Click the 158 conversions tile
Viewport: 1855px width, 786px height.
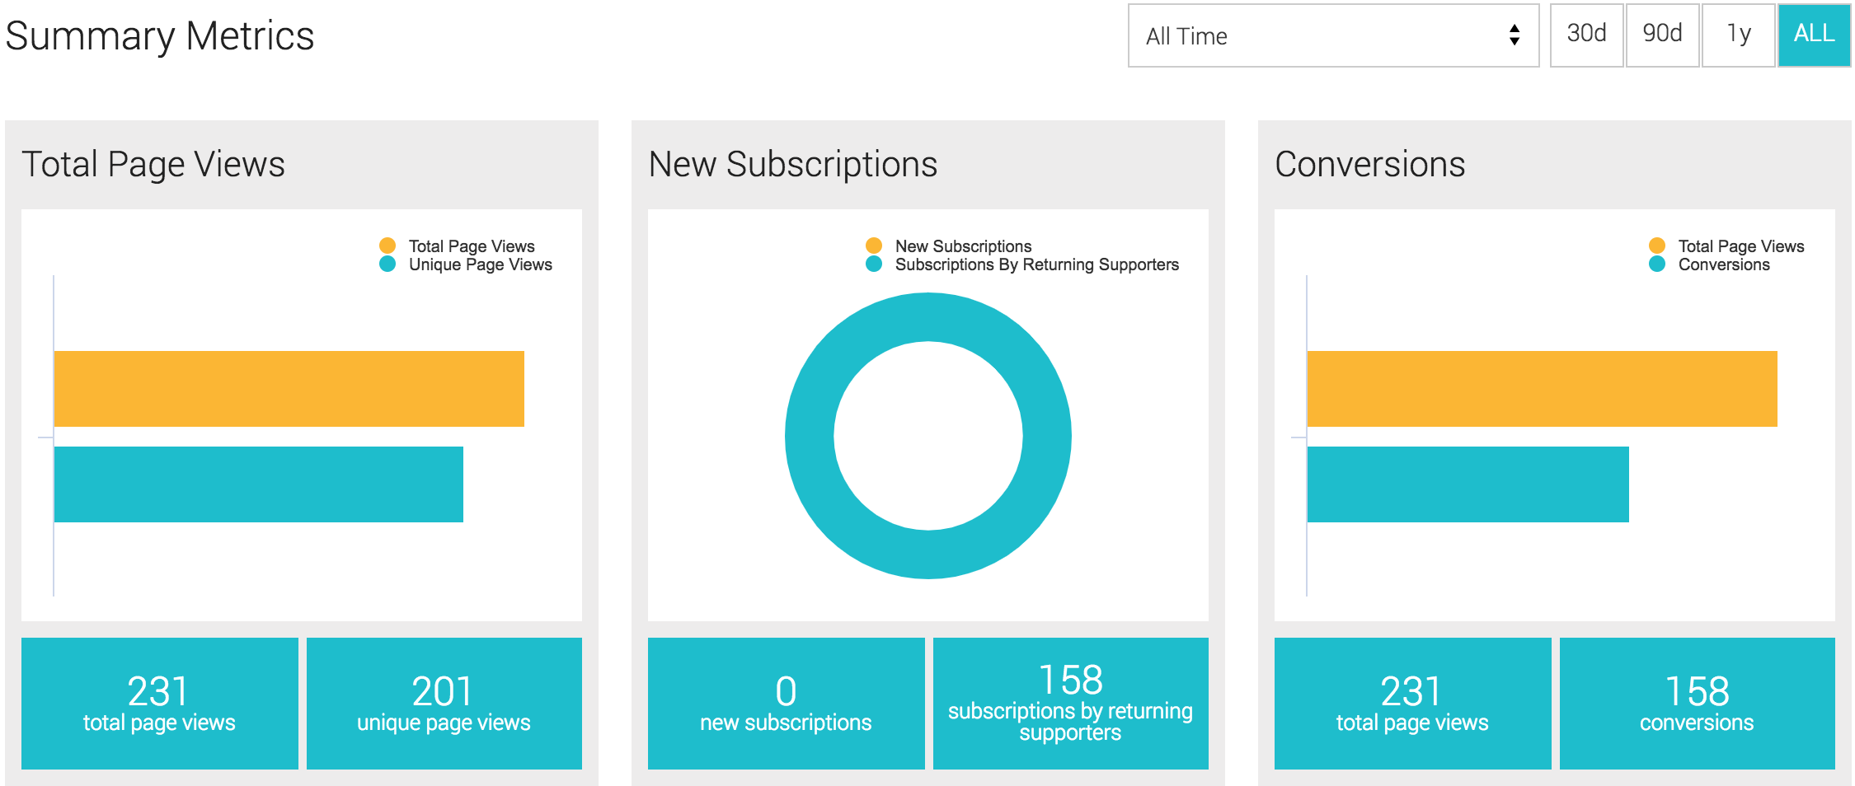tap(1698, 704)
